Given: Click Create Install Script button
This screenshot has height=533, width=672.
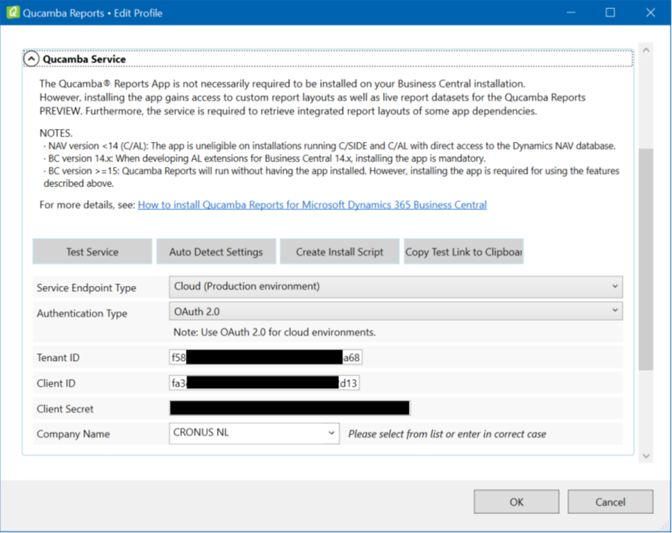Looking at the screenshot, I should (340, 252).
